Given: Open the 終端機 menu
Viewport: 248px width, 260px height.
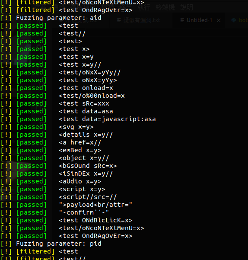Looking at the screenshot, I should [x=165, y=7].
